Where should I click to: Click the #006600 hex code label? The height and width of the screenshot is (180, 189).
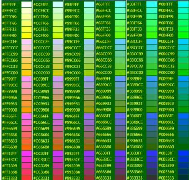pyautogui.click(x=167, y=147)
